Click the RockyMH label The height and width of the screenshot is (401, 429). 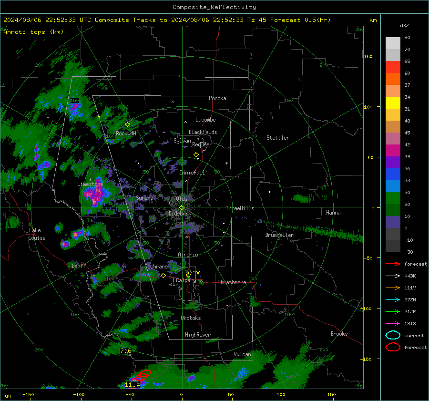point(126,134)
